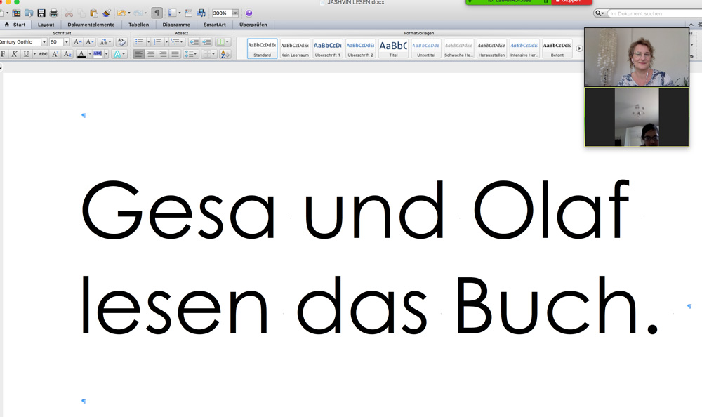The image size is (702, 417).
Task: Click the Im Dokument suchen field
Action: coord(655,13)
